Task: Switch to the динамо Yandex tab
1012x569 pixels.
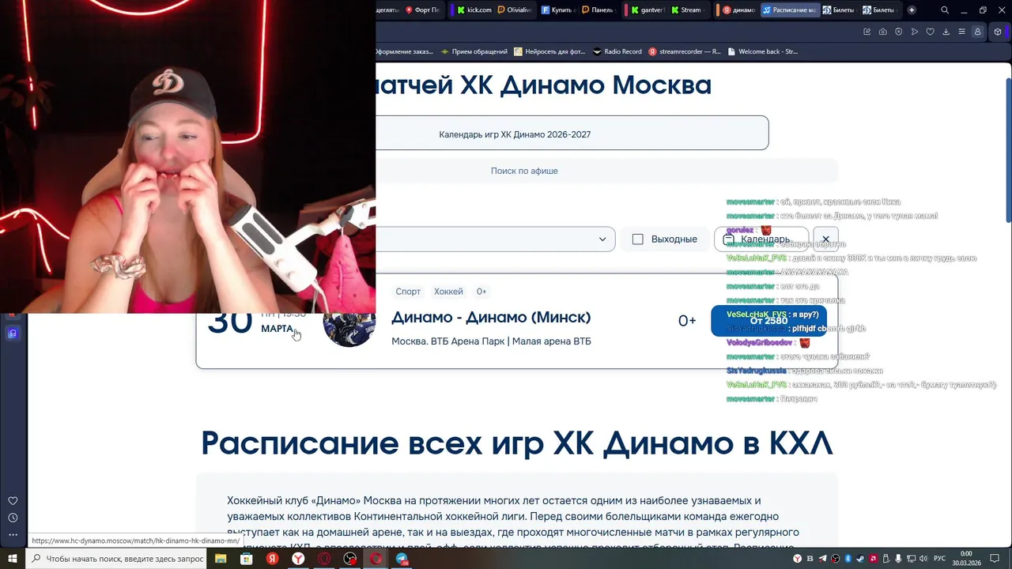Action: (738, 10)
